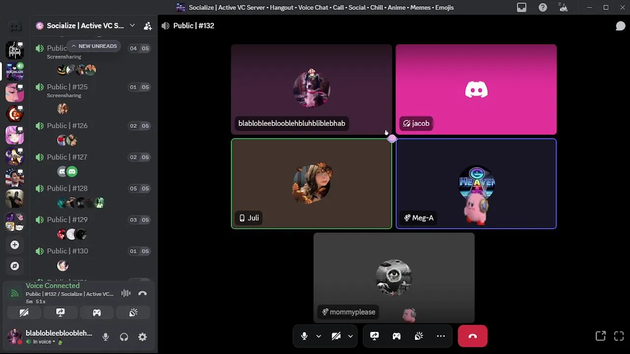The width and height of the screenshot is (630, 354).
Task: Open Explore Discoverable Servers compass icon
Action: coord(15,266)
